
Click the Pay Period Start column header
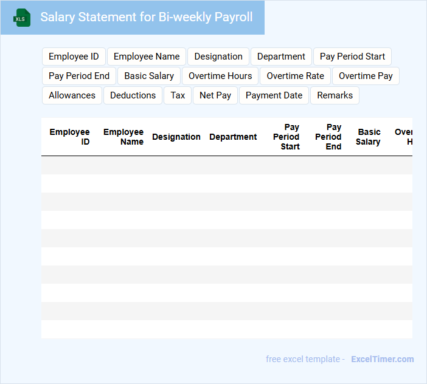click(x=286, y=137)
